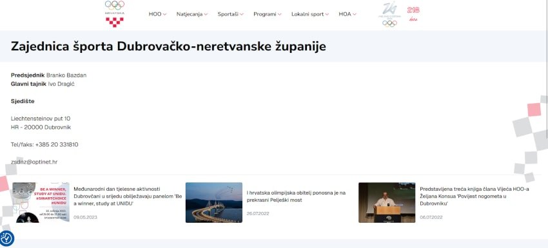548x248 pixels.
Task: Expand the Natjecanja menu
Action: (x=192, y=14)
